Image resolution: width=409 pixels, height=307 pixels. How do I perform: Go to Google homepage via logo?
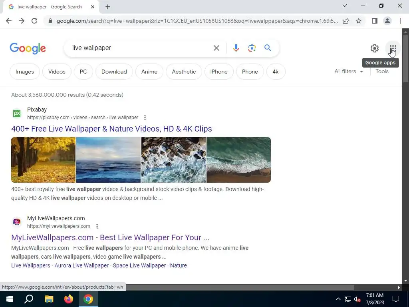28,48
